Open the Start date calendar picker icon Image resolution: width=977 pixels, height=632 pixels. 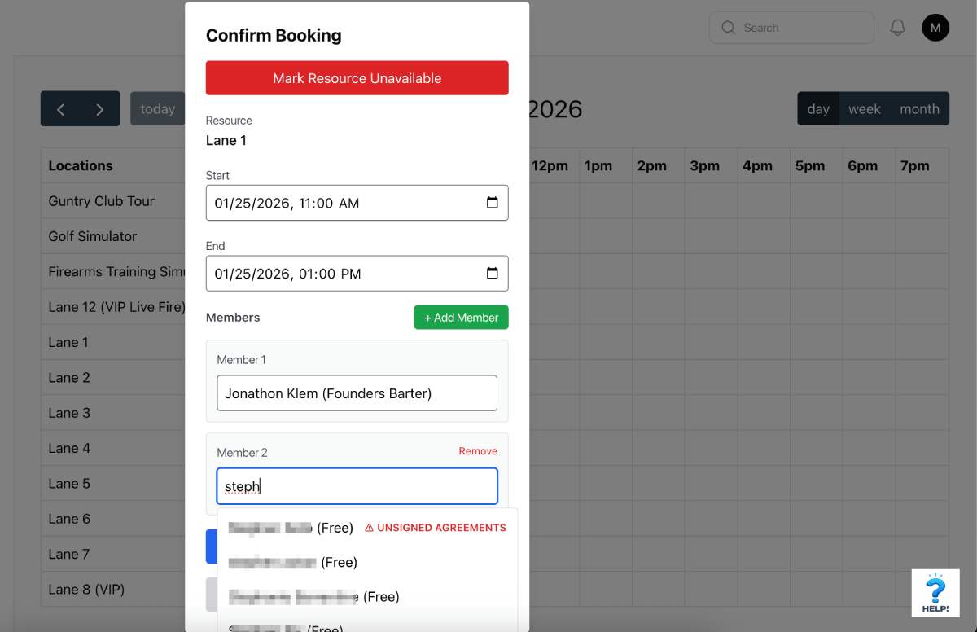492,203
